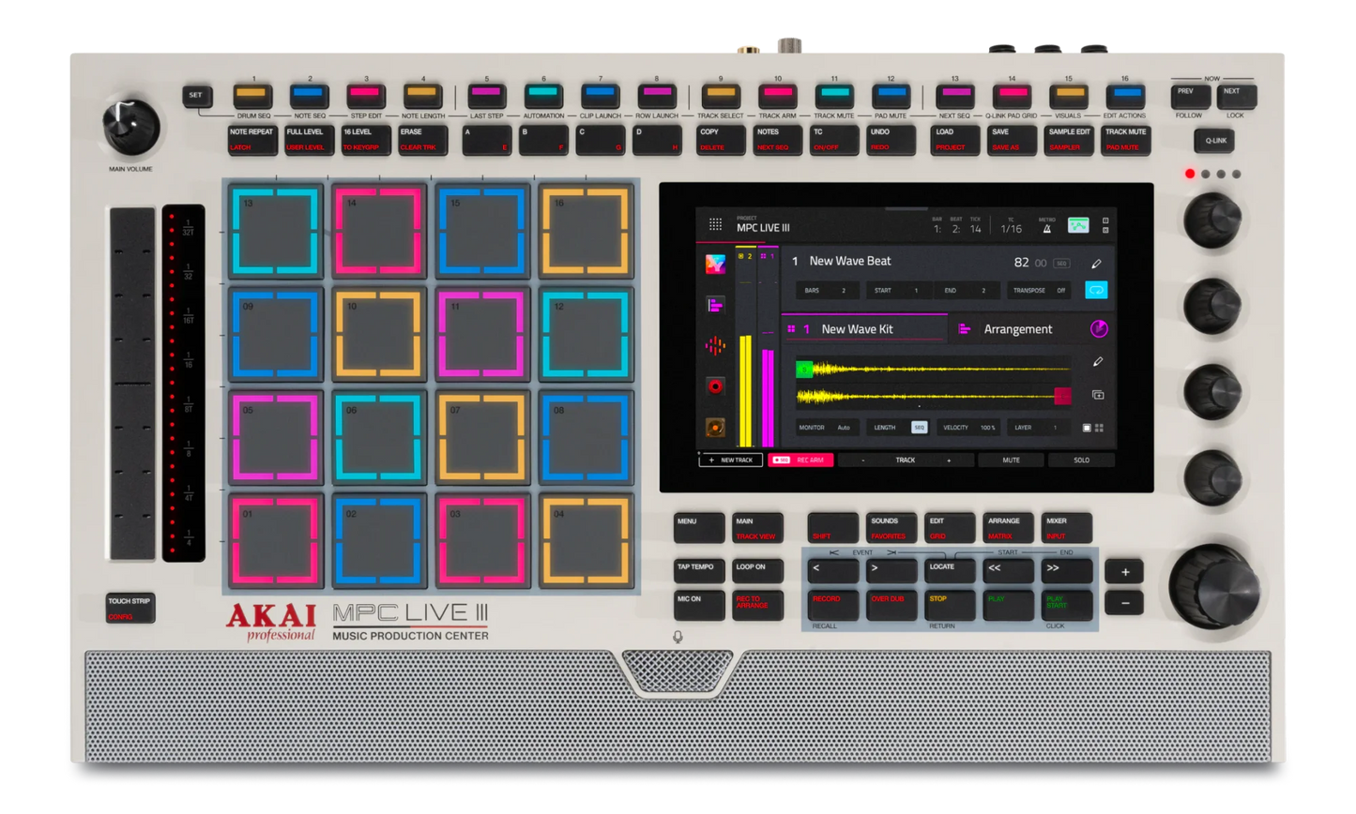
Task: Hit the Q-LINK button
Action: coord(1214,141)
